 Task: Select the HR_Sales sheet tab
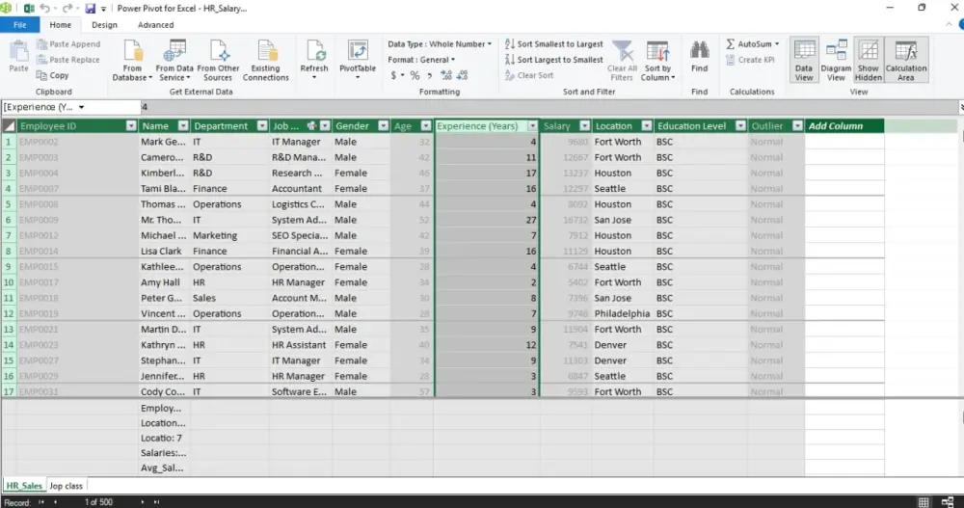(24, 486)
